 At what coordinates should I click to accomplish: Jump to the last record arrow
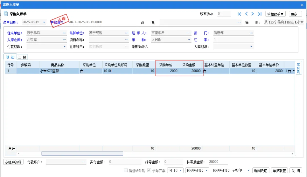click(x=259, y=14)
